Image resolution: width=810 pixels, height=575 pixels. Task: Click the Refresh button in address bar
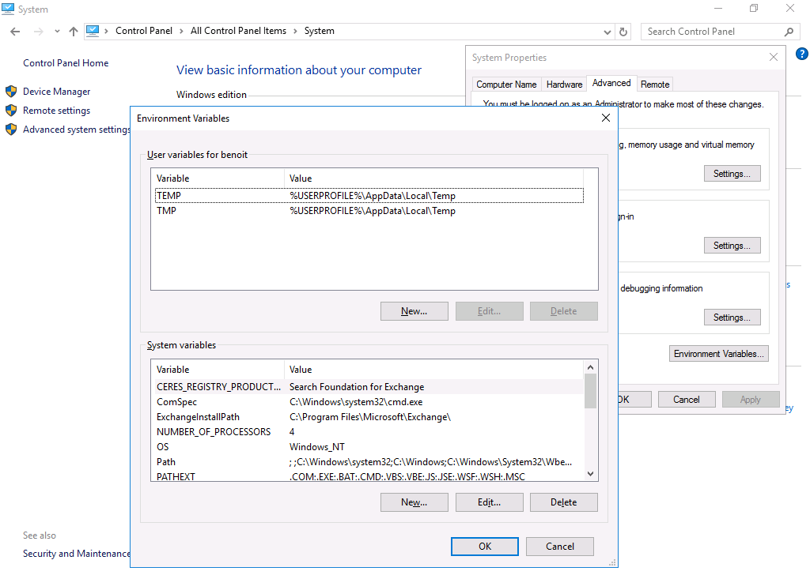[x=623, y=32]
